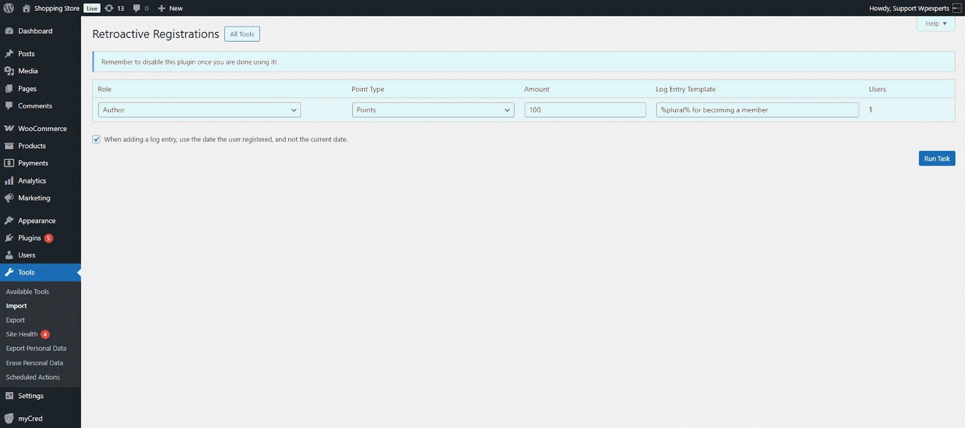Click the comments bubble icon in admin bar

click(137, 8)
